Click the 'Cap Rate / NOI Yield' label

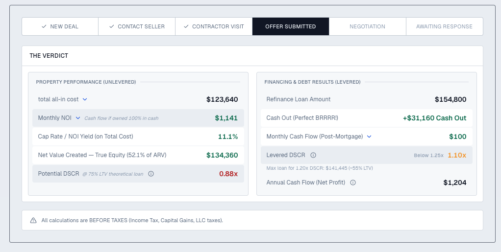86,137
